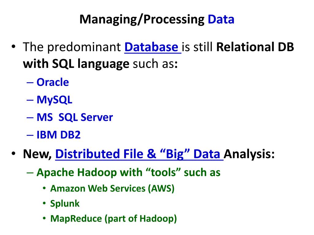Select the blue word Data in the title
Viewport: 314px width, 235px height.
tap(221, 19)
